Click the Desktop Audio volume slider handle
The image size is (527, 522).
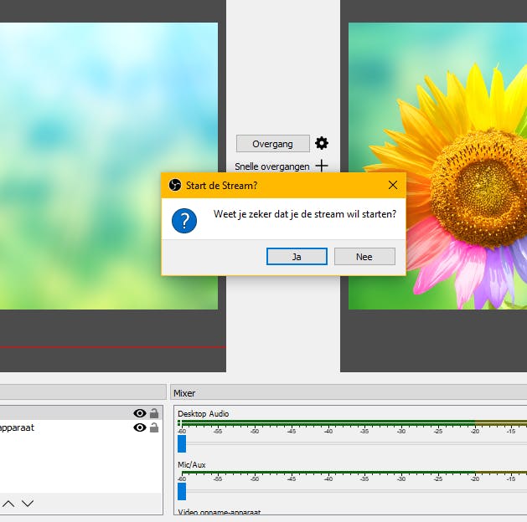(182, 443)
